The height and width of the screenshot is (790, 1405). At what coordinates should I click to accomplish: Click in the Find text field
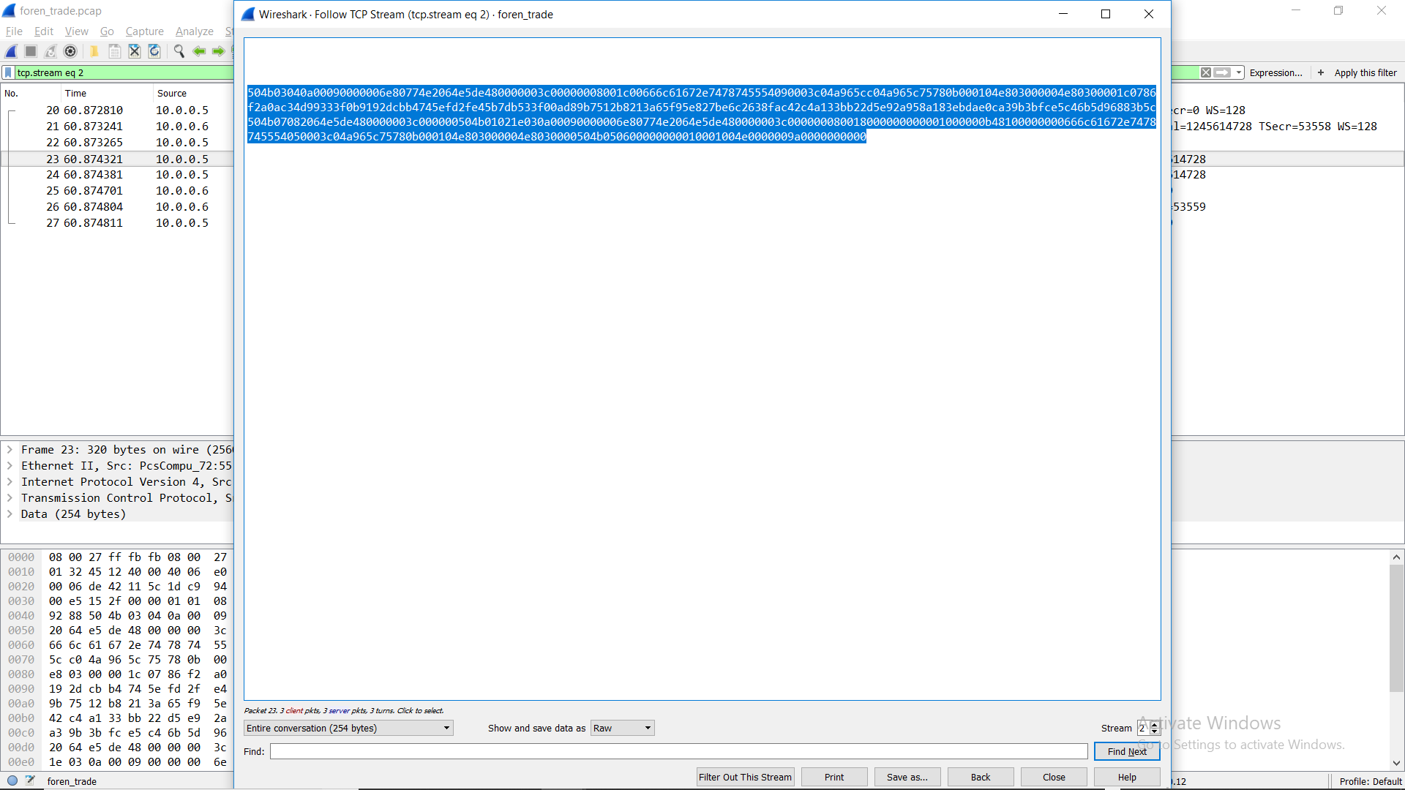[x=678, y=751]
